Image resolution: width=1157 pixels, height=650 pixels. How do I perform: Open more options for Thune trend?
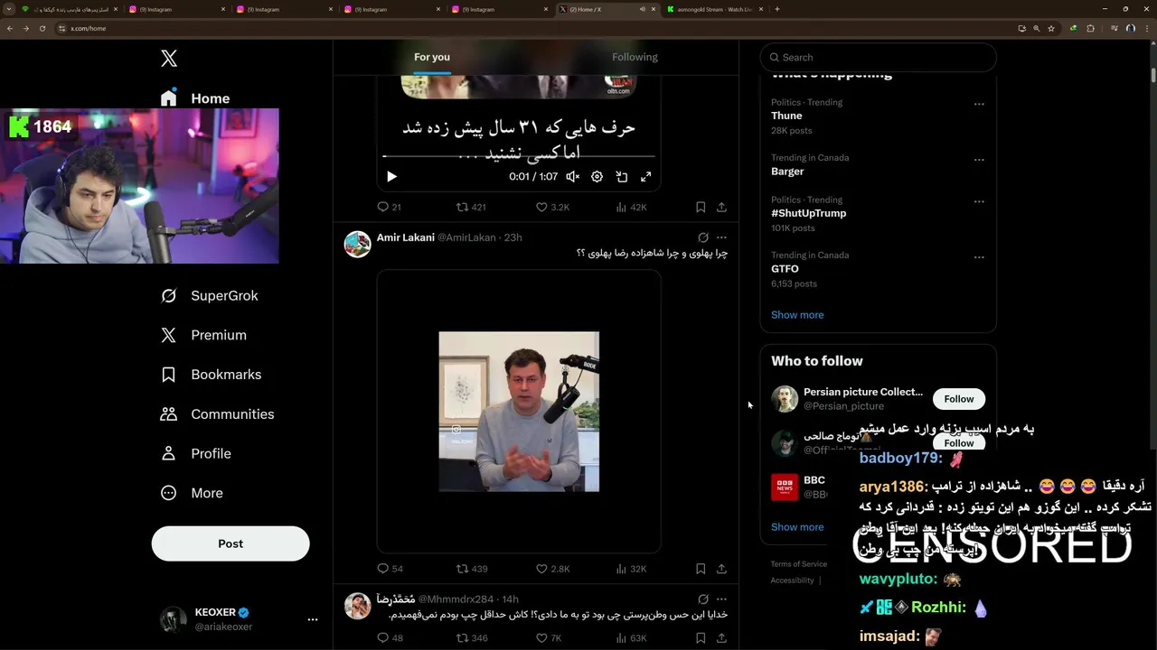979,104
